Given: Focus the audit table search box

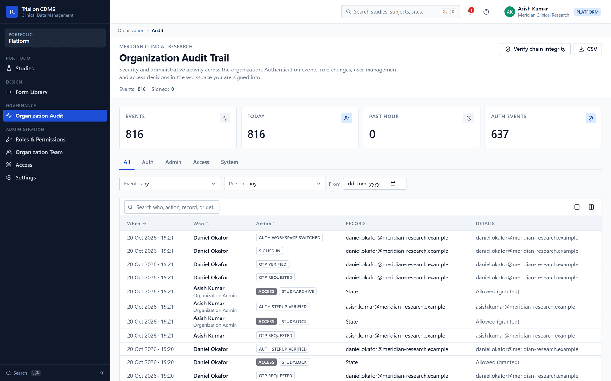Looking at the screenshot, I should 172,207.
